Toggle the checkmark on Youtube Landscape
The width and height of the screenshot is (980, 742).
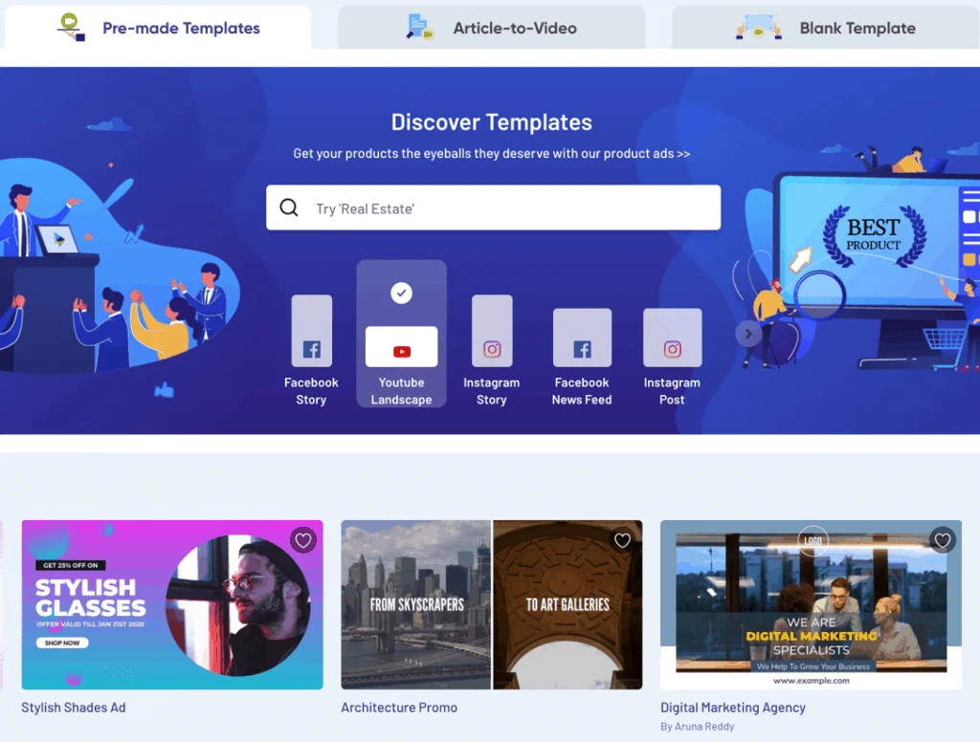[x=402, y=294]
